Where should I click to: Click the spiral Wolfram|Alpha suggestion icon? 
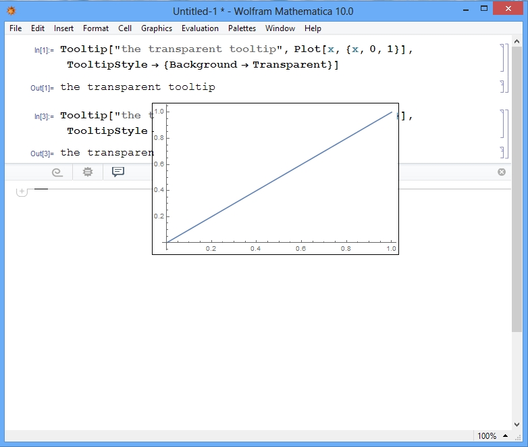[x=57, y=172]
